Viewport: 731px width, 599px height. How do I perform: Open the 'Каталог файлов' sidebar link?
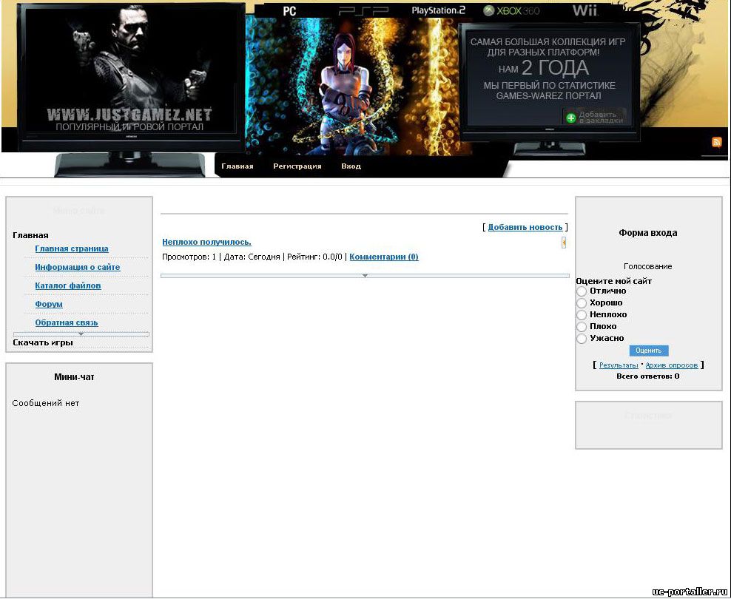click(x=68, y=285)
